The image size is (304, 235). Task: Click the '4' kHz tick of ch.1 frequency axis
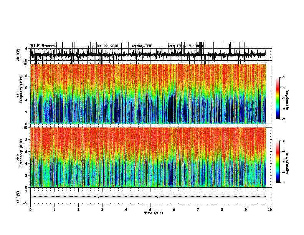pos(26,100)
